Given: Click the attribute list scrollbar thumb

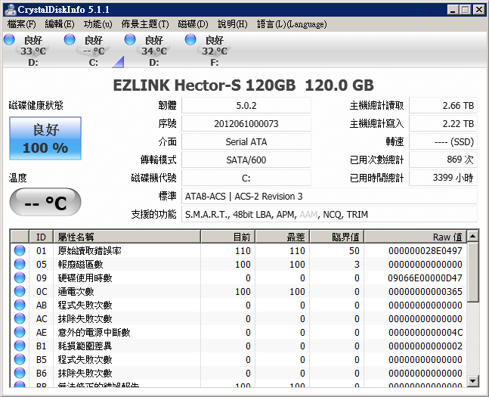Looking at the screenshot, I should 473,272.
